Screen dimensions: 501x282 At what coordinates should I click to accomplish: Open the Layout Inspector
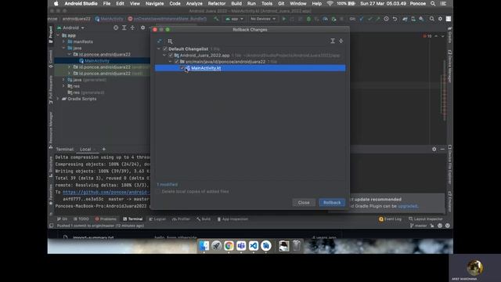coord(426,219)
